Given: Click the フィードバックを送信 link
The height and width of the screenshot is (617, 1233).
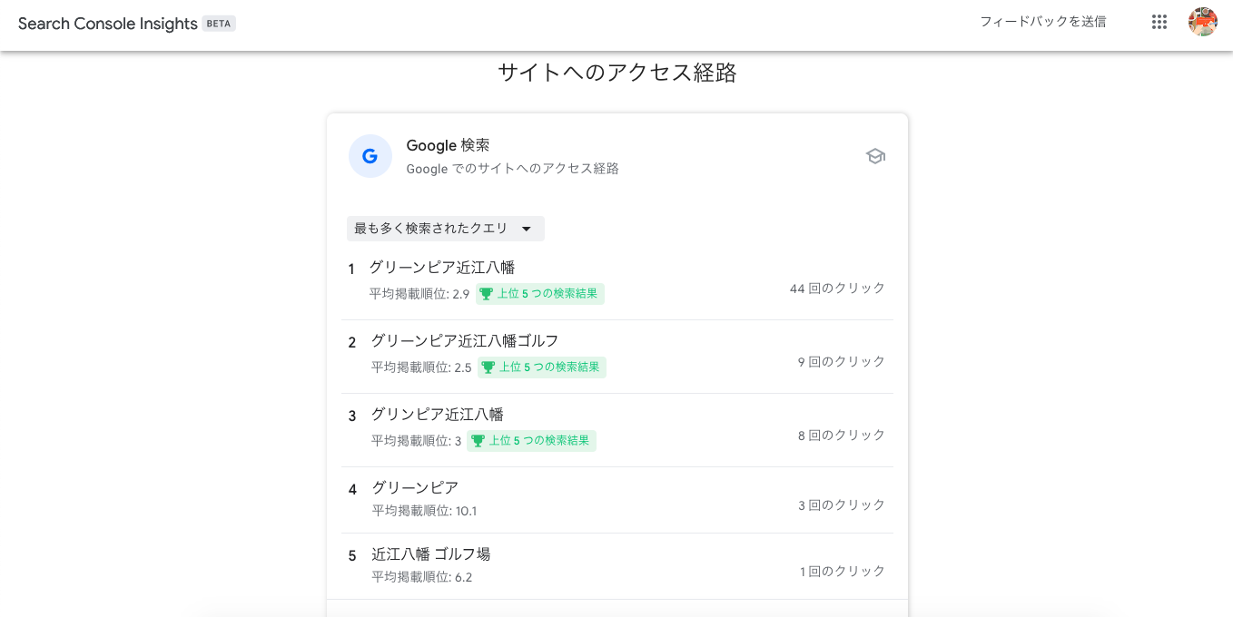Looking at the screenshot, I should point(1042,22).
